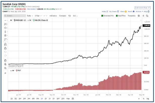The width and height of the screenshot is (155, 103).
Task: Open chart settings gear icon
Action: [x=139, y=16]
